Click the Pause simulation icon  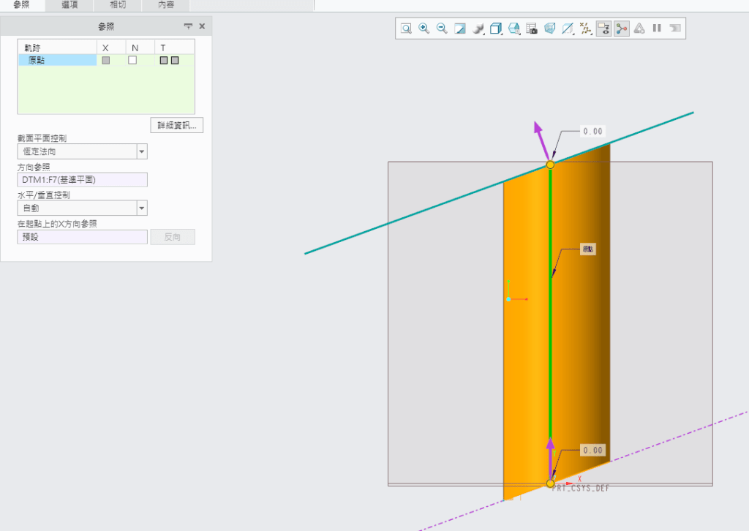657,29
